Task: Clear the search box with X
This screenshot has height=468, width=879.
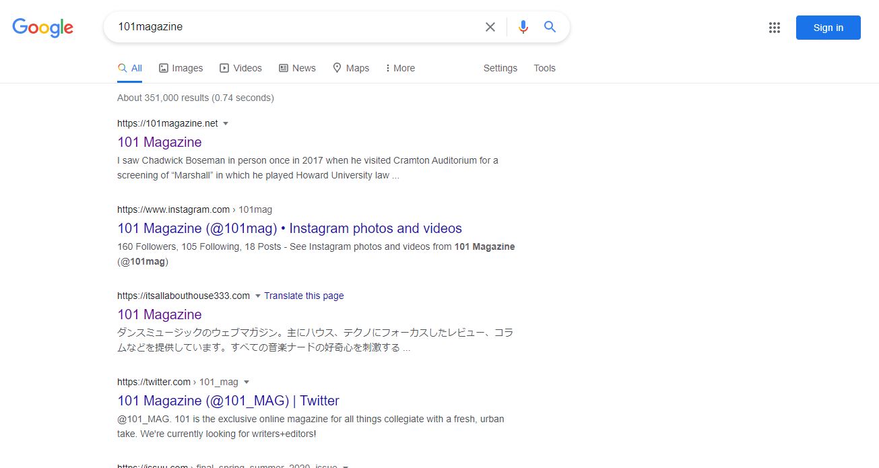Action: coord(490,27)
